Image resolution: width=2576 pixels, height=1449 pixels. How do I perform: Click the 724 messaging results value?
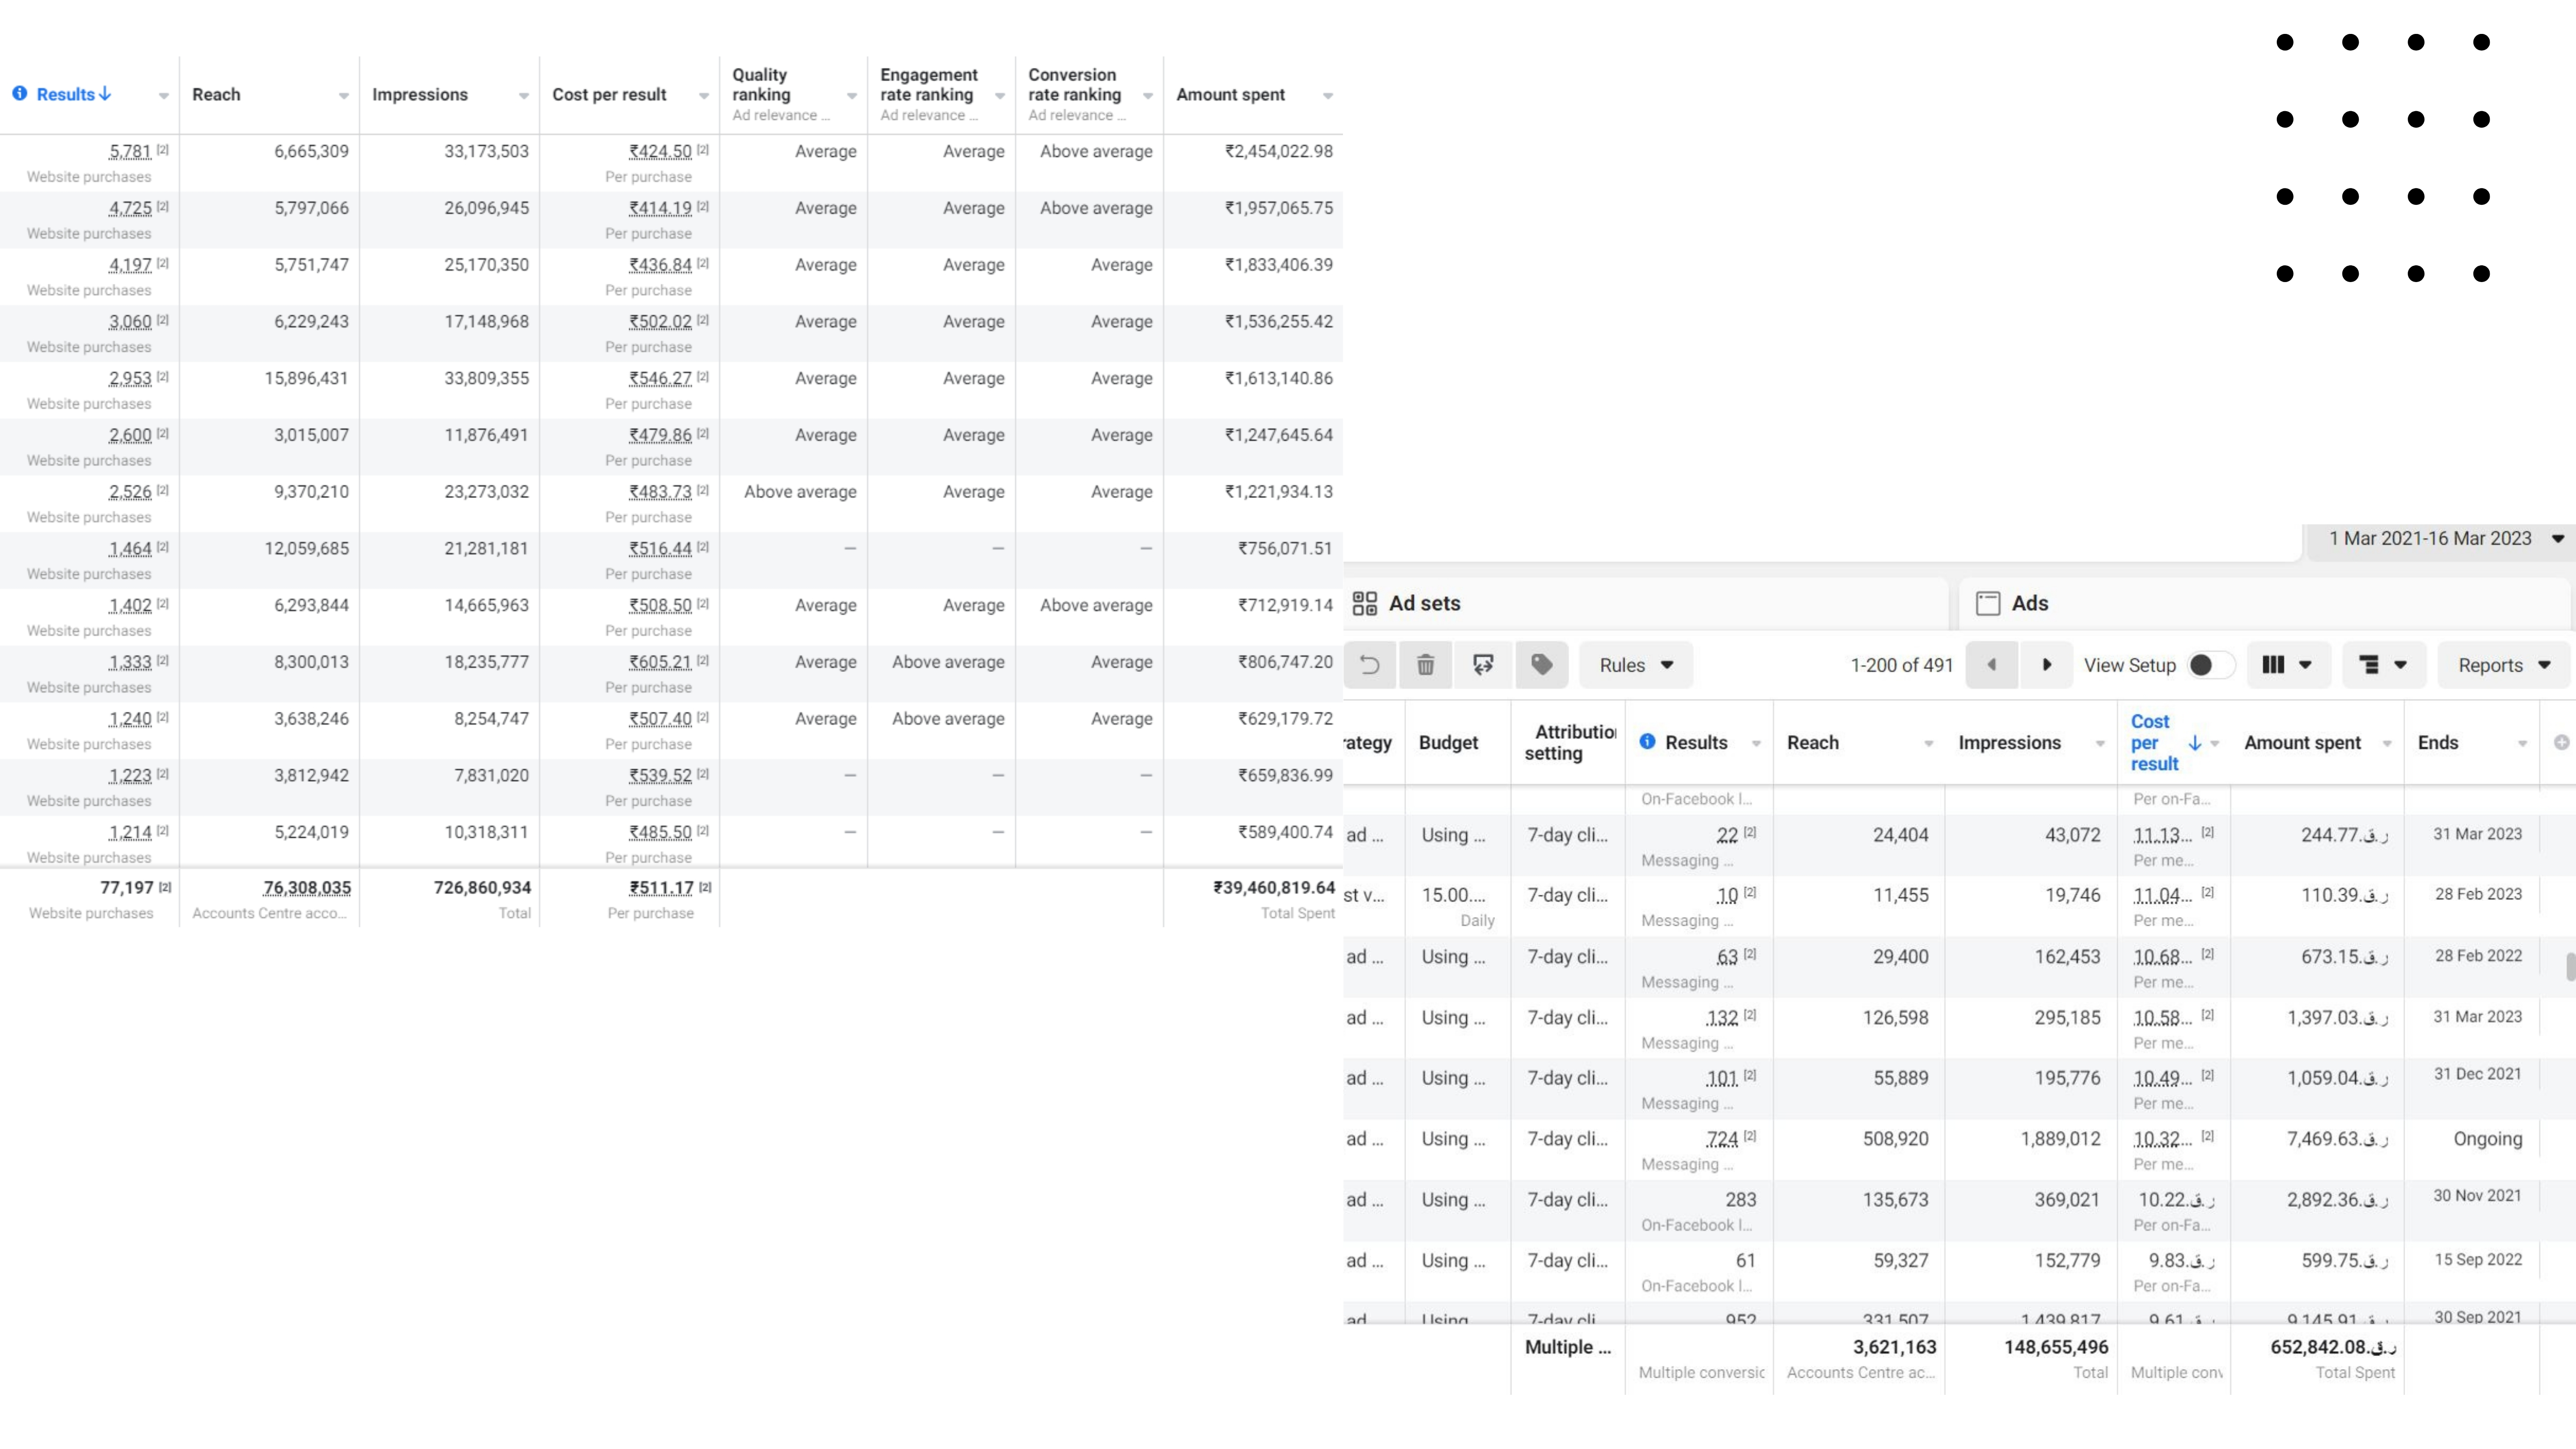(x=1722, y=1138)
